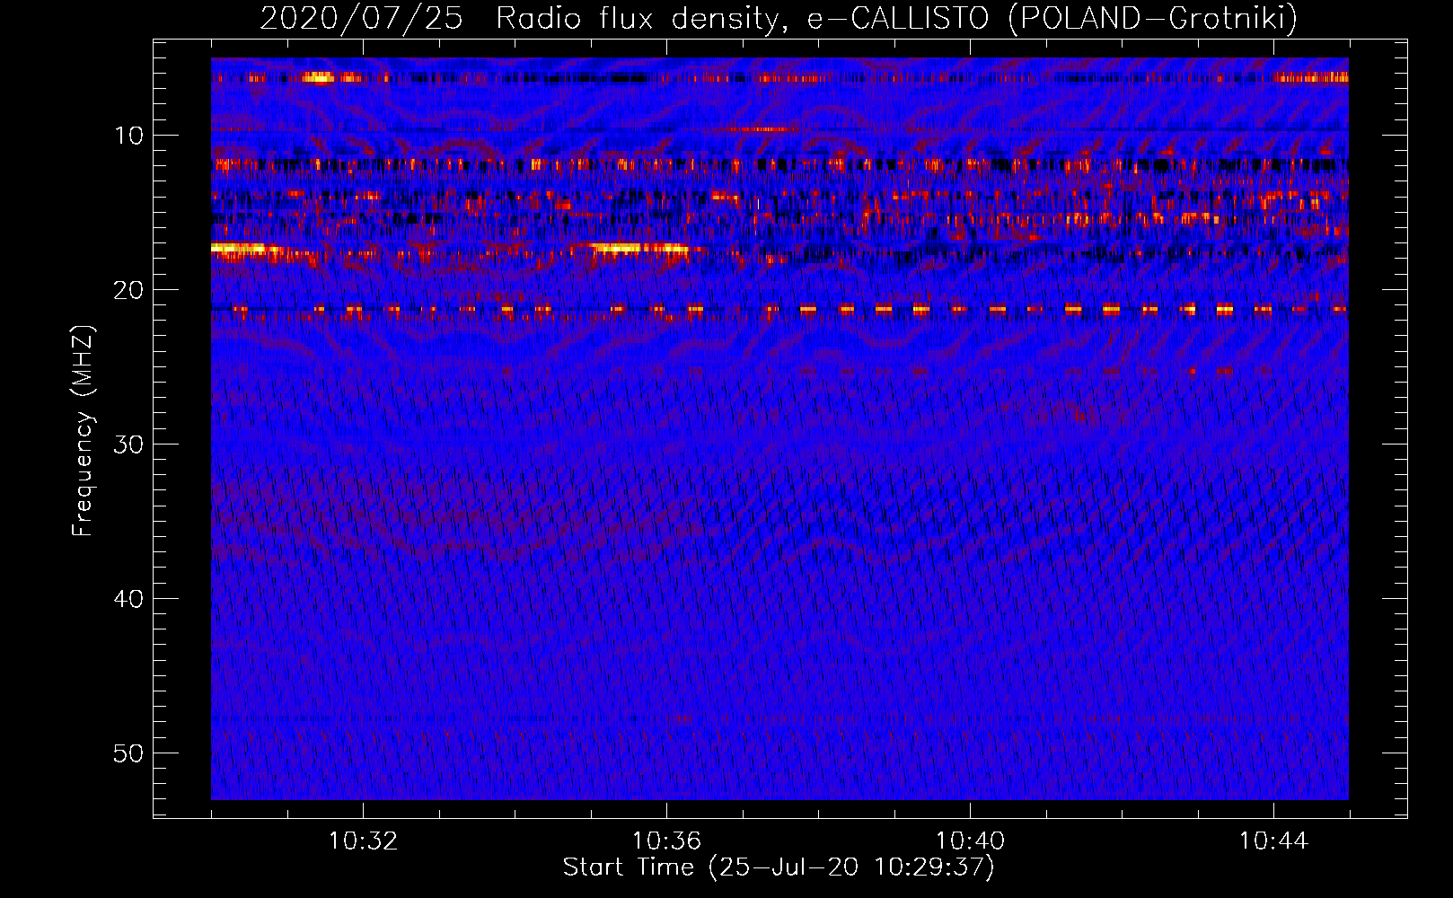This screenshot has height=898, width=1453.
Task: Click the 10:32 time tick label
Action: coord(363,841)
